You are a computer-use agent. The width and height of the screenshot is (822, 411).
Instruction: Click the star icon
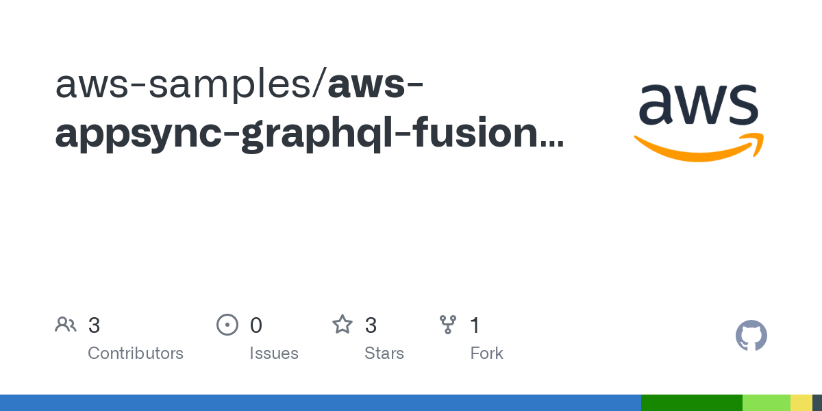pyautogui.click(x=342, y=324)
